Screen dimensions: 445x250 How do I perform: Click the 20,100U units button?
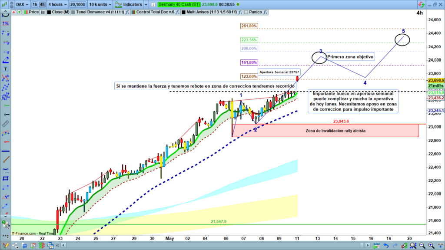77,4
